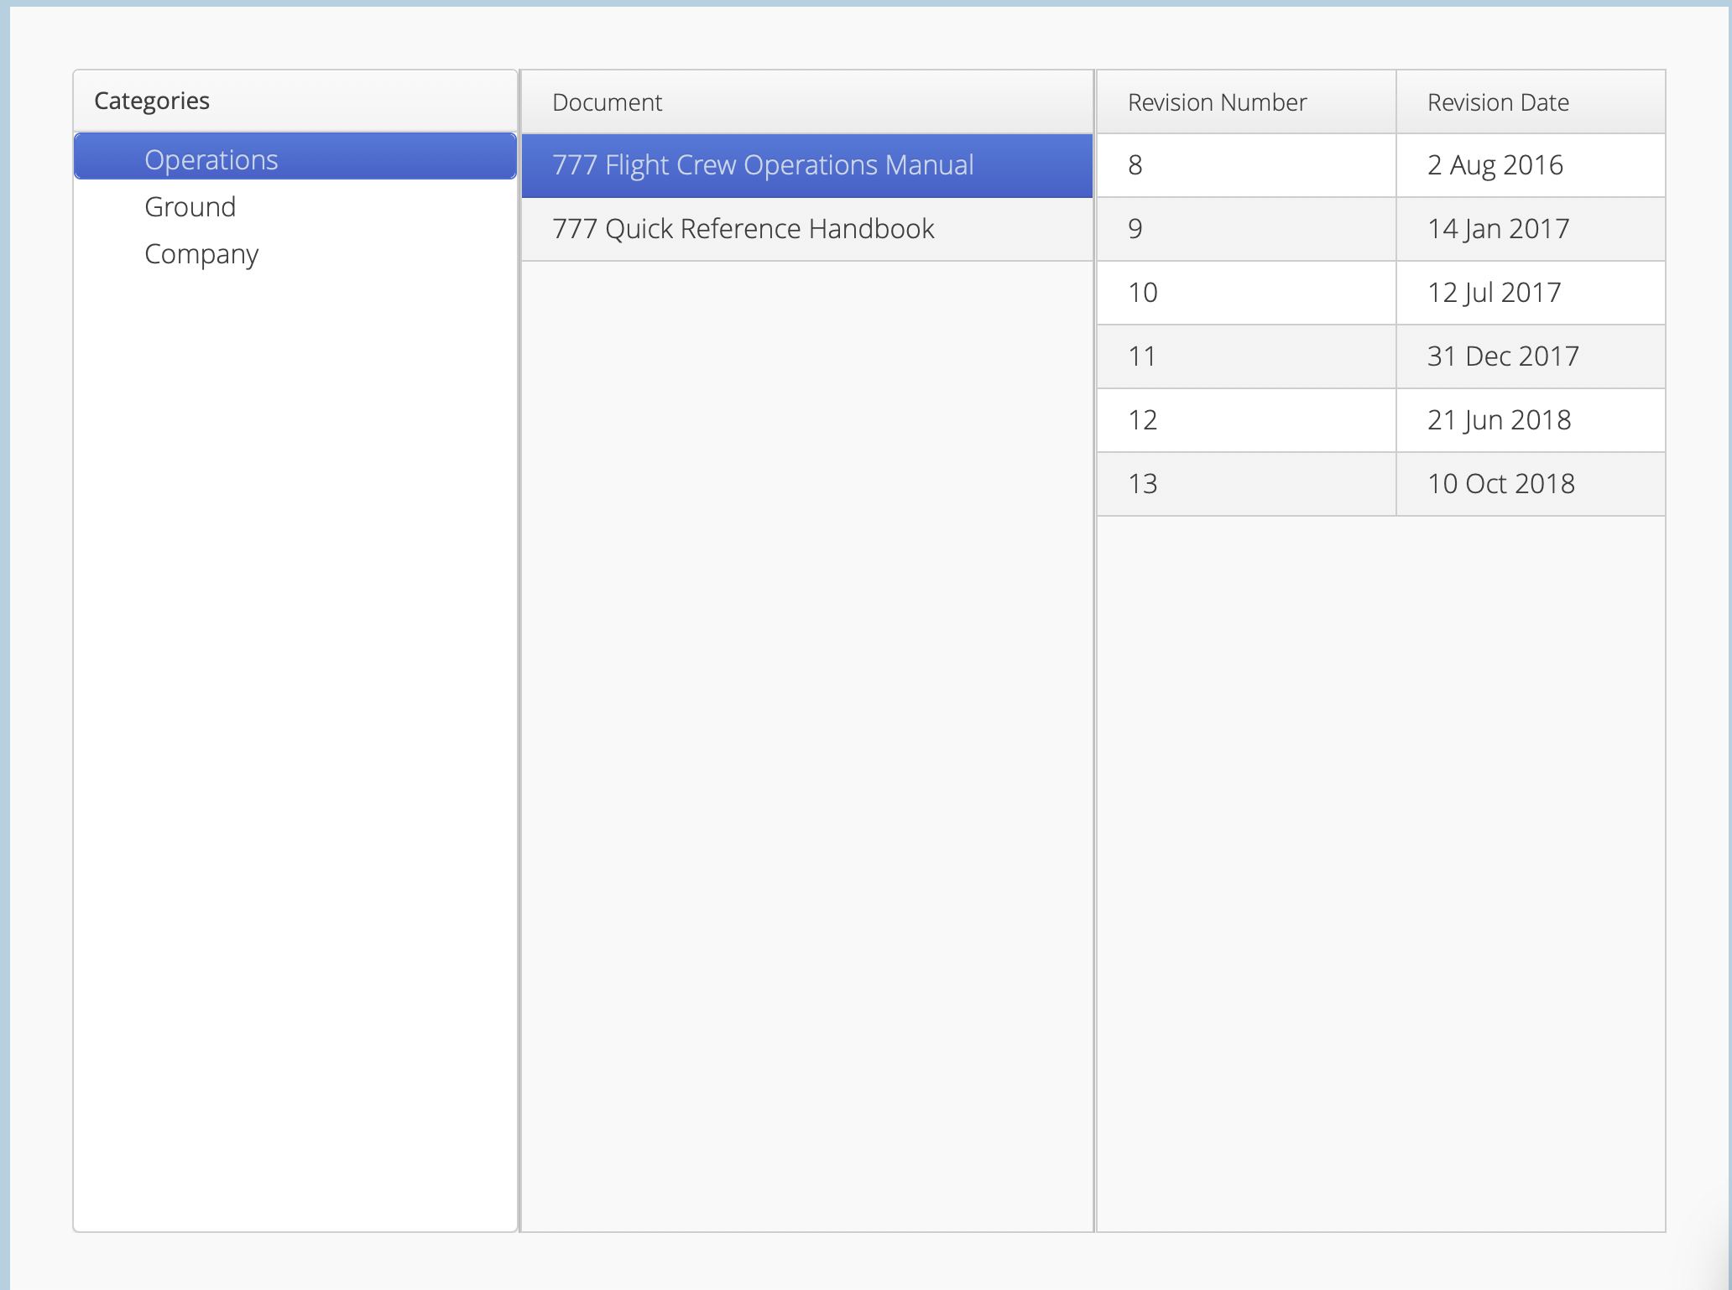Open the Company category
The width and height of the screenshot is (1732, 1290).
point(201,254)
